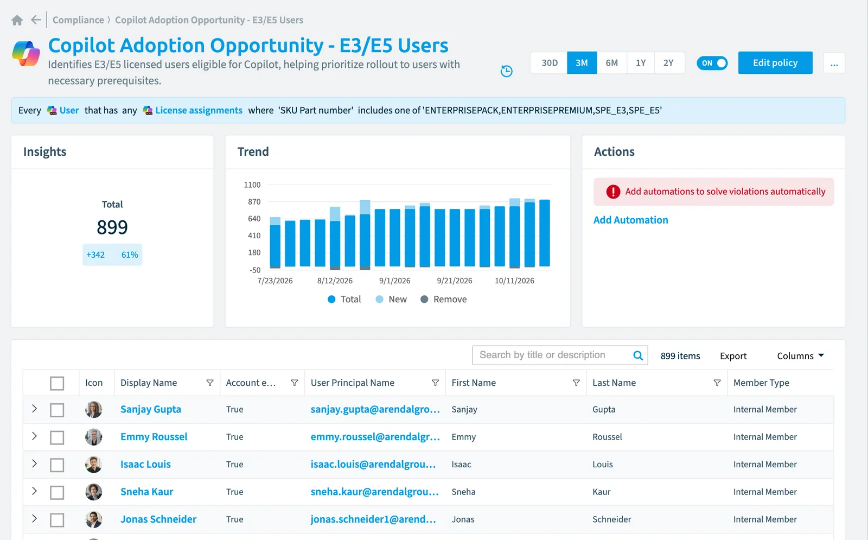Filter the Last Name column
This screenshot has width=868, height=540.
pyautogui.click(x=717, y=383)
